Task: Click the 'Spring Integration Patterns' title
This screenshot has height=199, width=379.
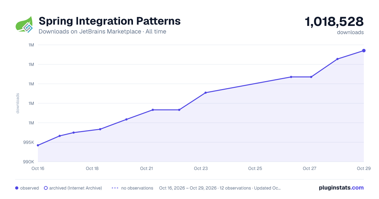Action: (x=110, y=21)
